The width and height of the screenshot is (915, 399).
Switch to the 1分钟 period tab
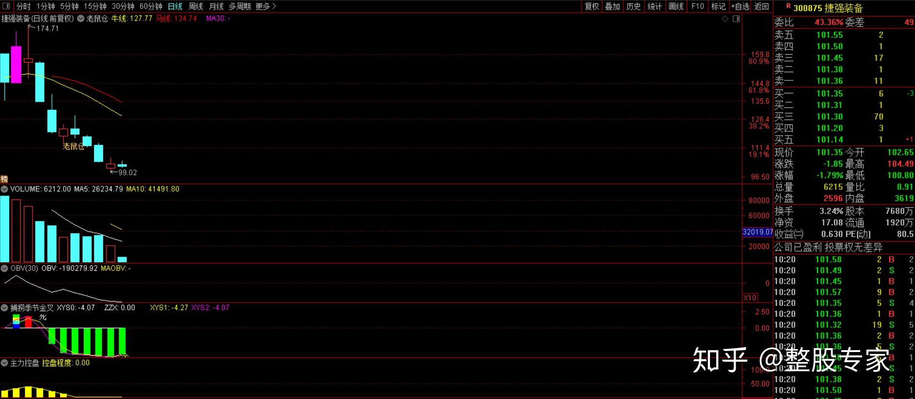pyautogui.click(x=46, y=6)
